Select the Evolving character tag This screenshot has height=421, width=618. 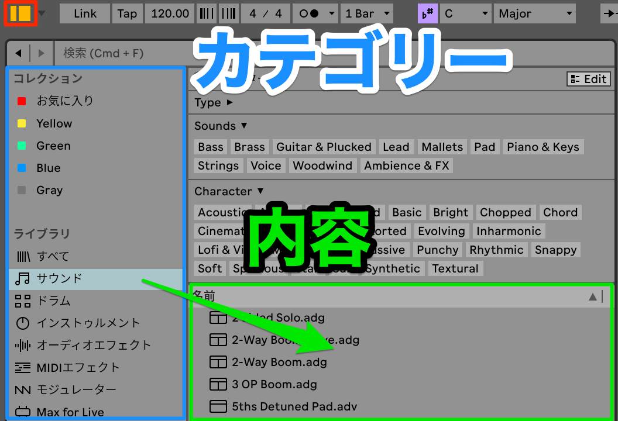[441, 231]
